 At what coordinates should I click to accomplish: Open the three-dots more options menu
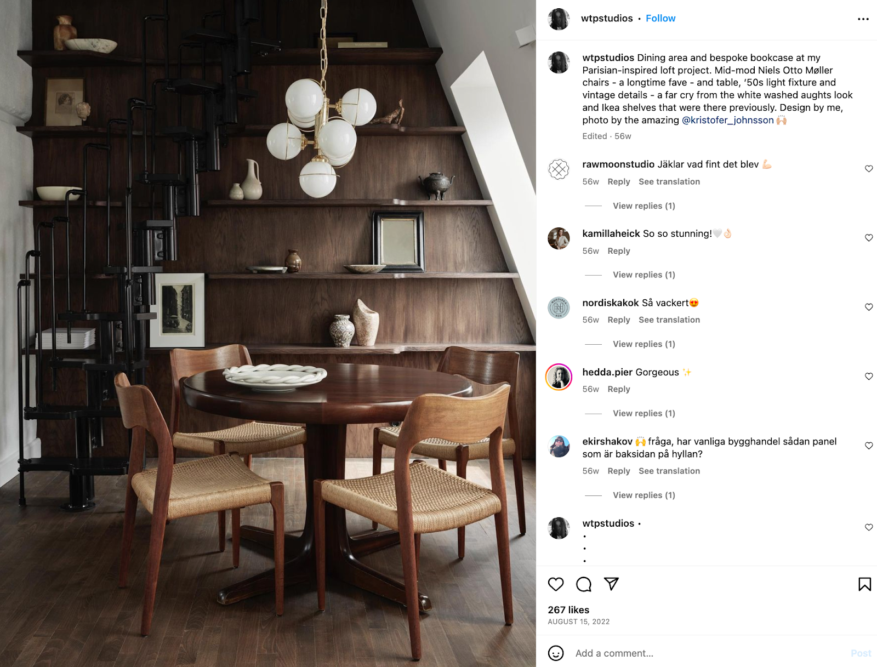(x=863, y=19)
